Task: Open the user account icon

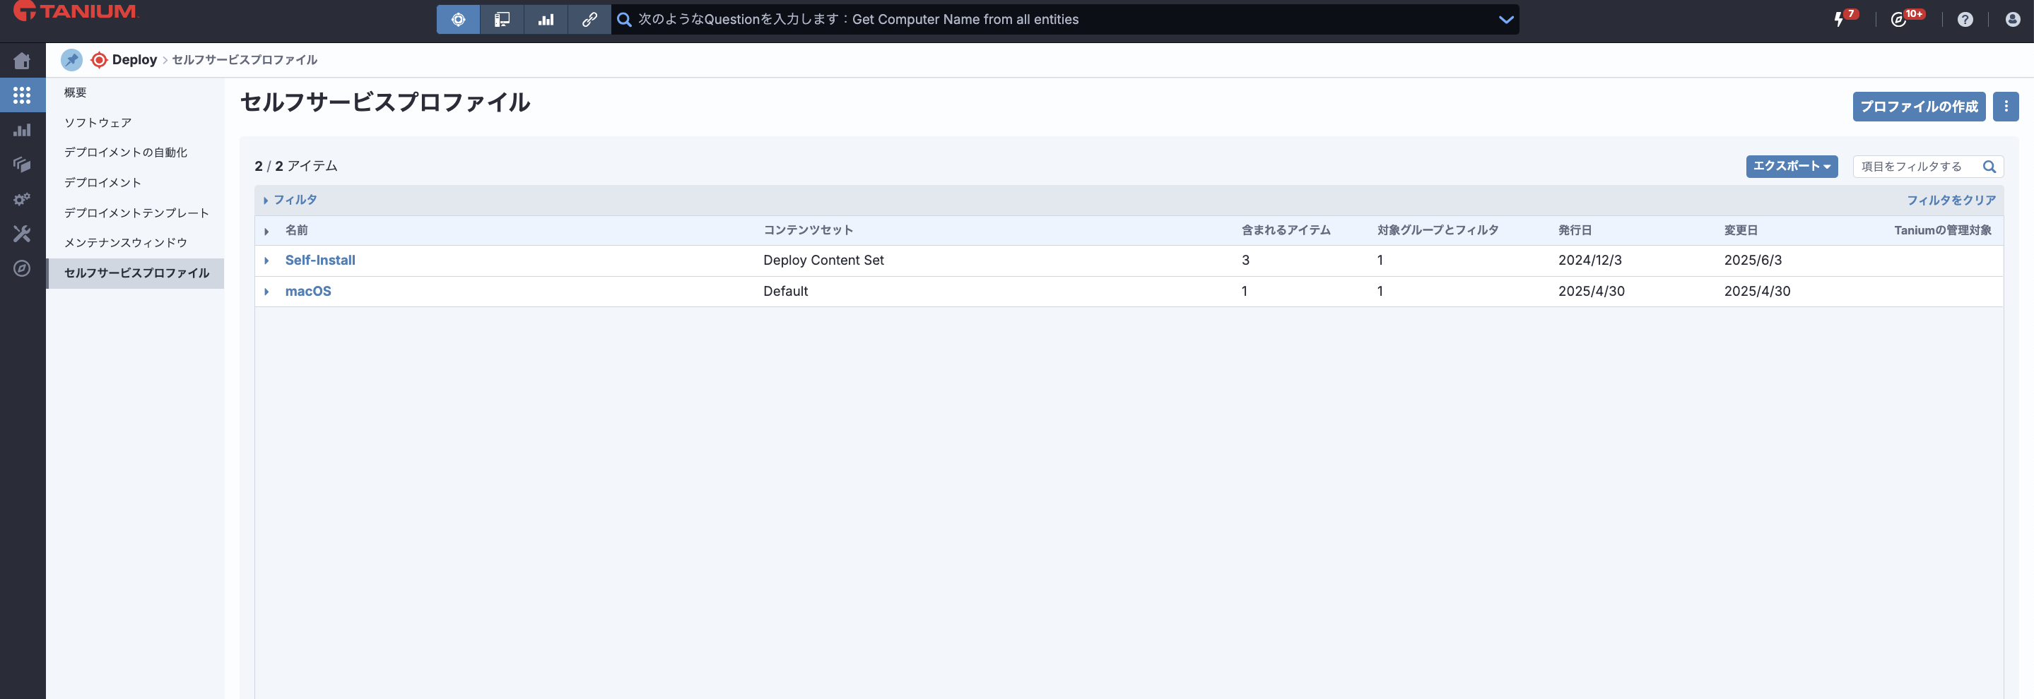Action: coord(2012,20)
